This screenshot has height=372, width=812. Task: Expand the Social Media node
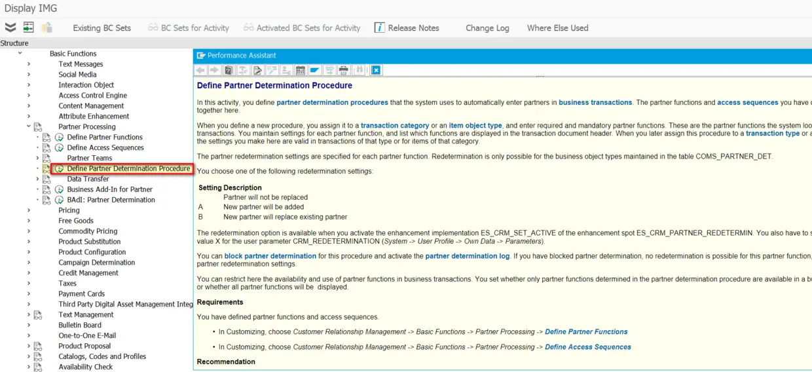(x=29, y=74)
